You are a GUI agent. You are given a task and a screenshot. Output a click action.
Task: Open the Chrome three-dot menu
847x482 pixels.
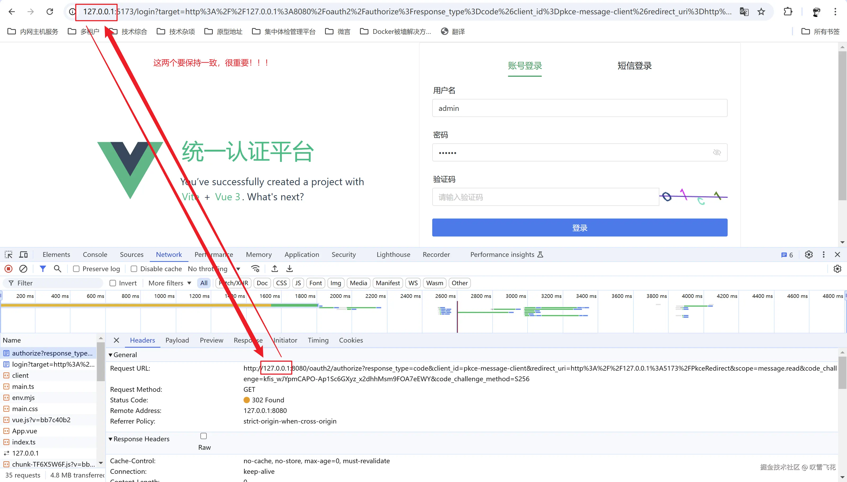point(835,12)
